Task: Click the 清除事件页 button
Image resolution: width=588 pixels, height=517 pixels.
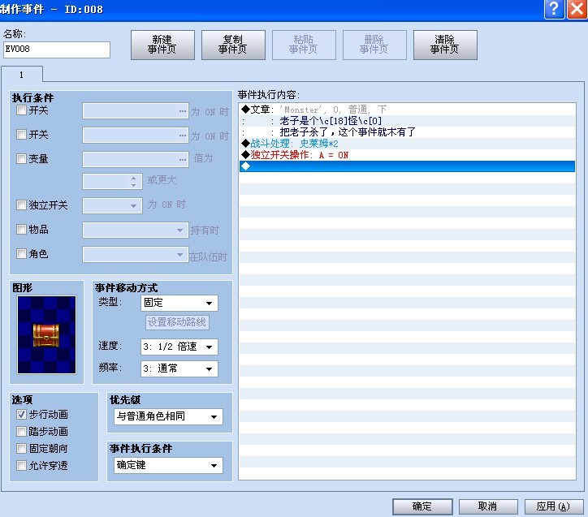Action: (x=445, y=45)
